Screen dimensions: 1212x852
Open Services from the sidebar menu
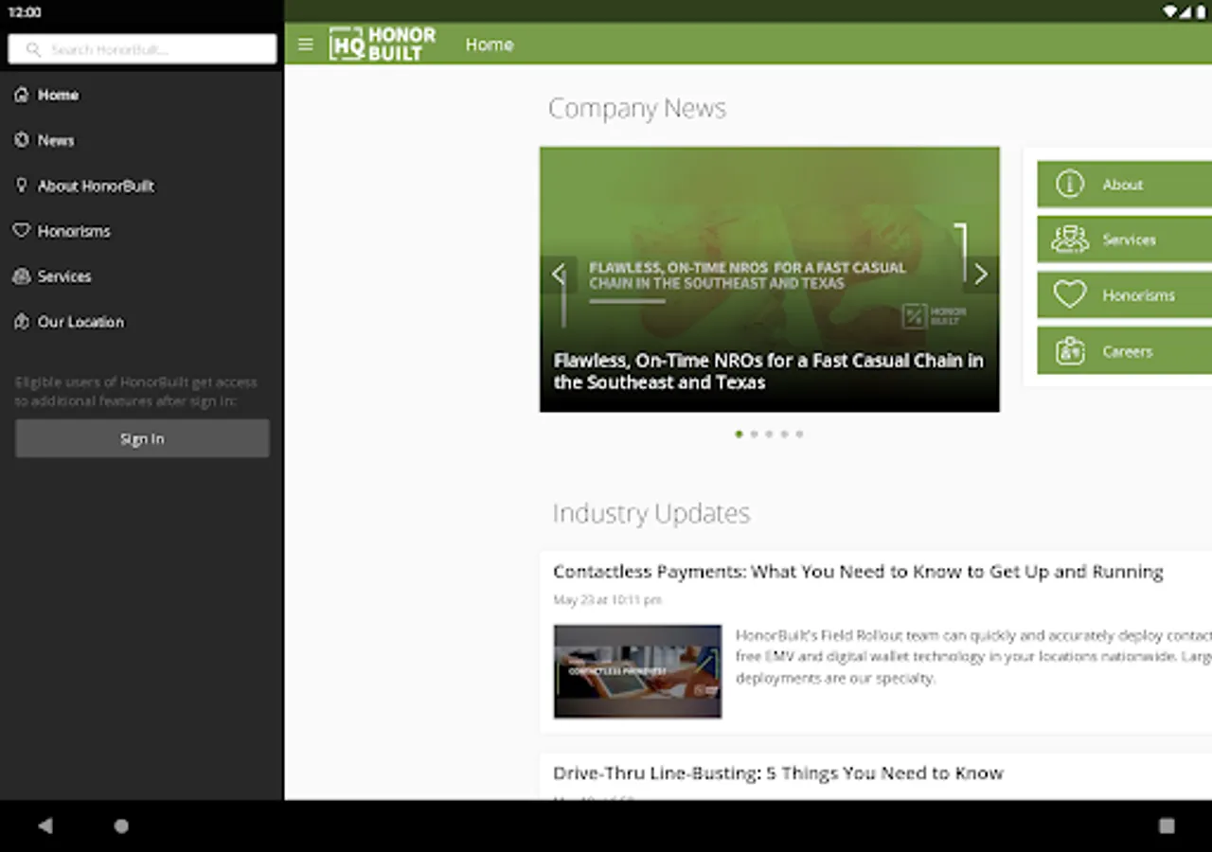click(142, 276)
